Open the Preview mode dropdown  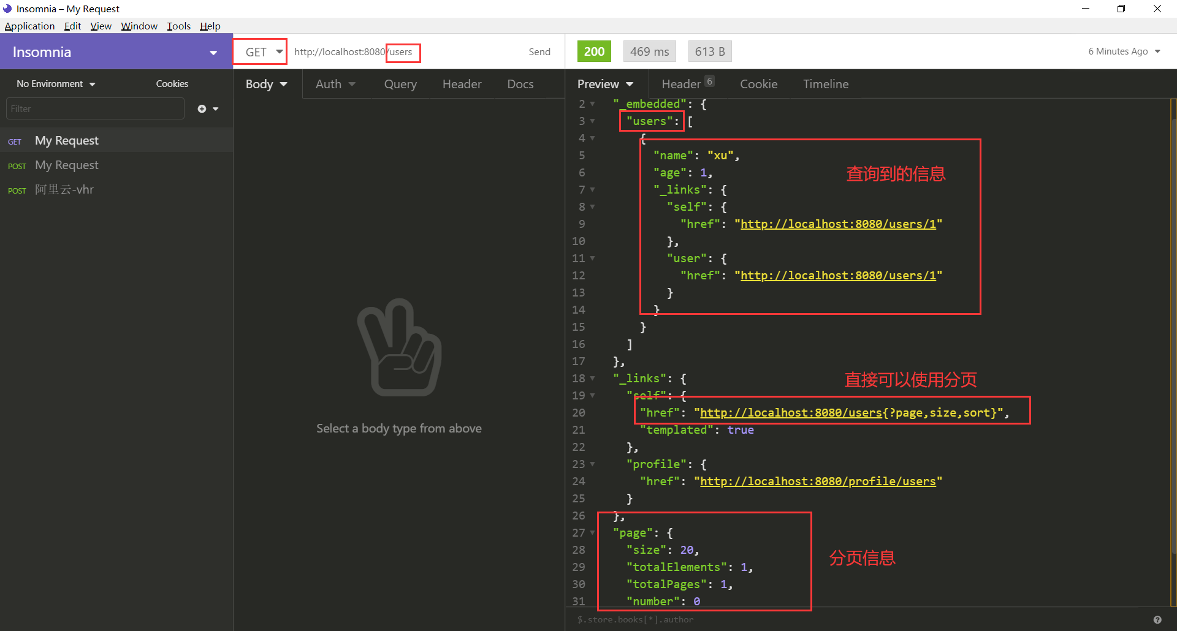(x=605, y=84)
